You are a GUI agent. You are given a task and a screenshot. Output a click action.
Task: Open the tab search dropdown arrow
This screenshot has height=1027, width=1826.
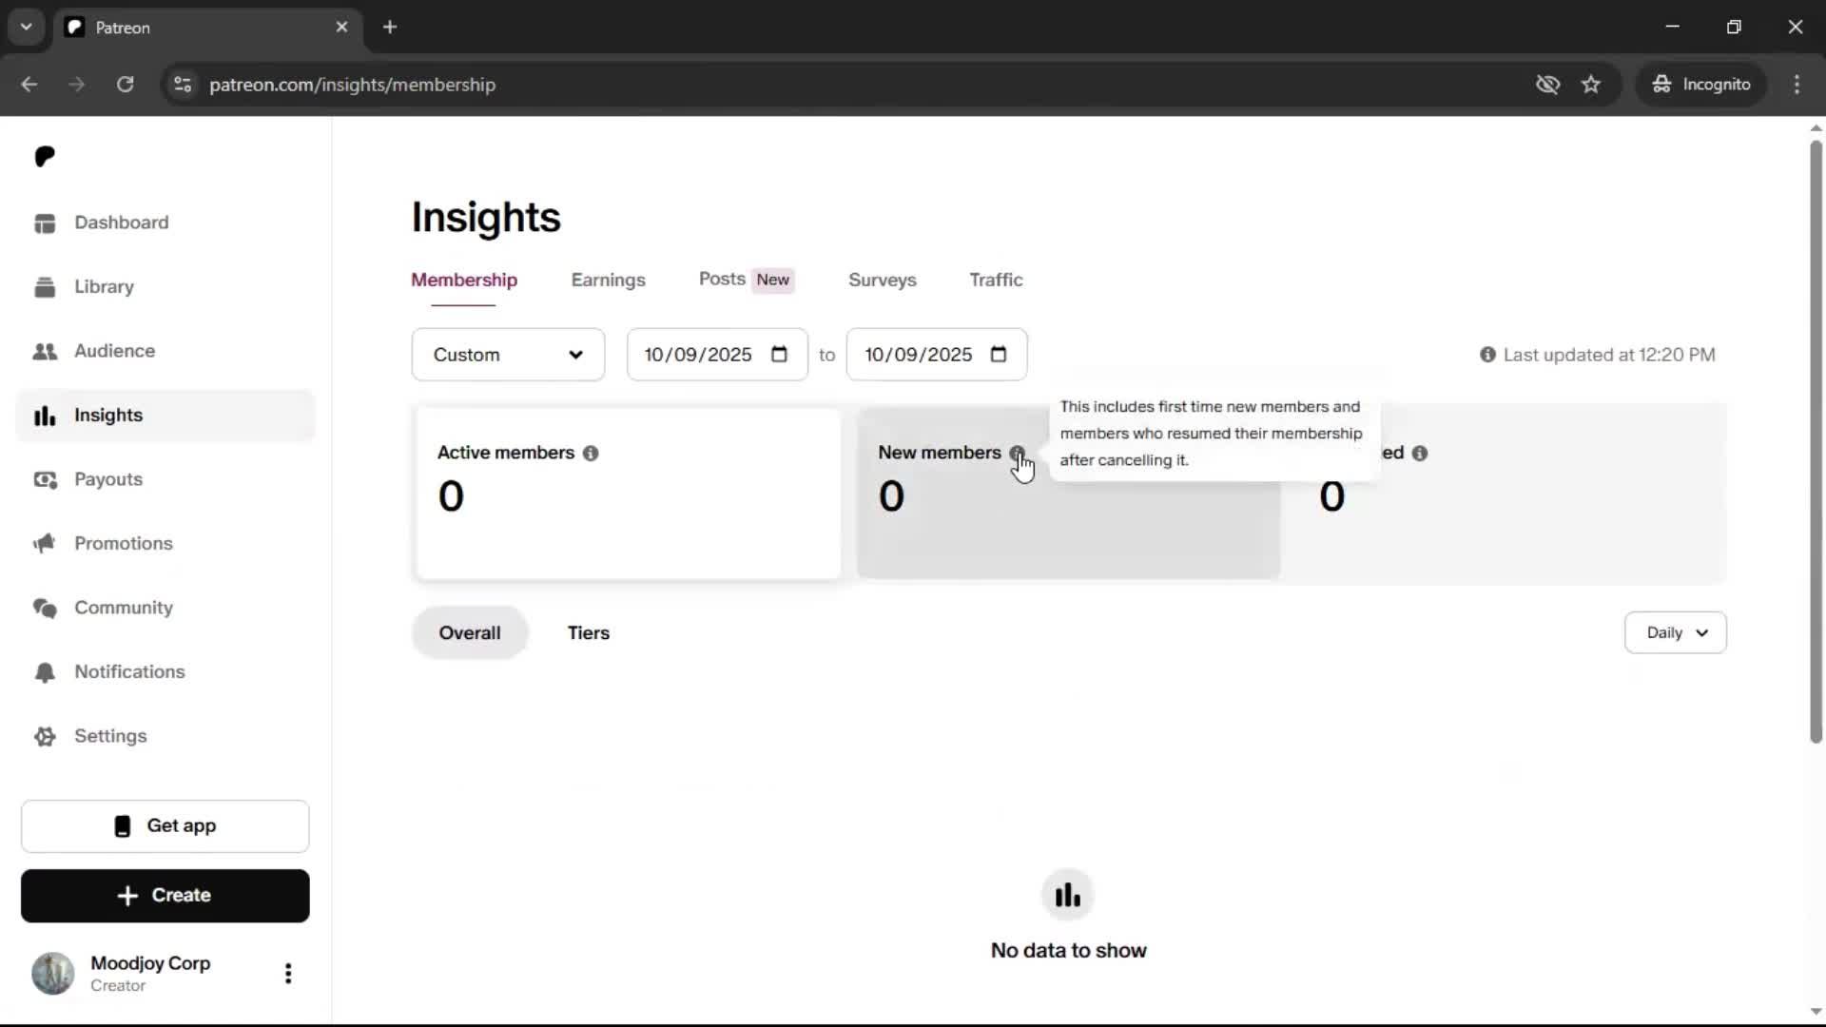[x=27, y=28]
